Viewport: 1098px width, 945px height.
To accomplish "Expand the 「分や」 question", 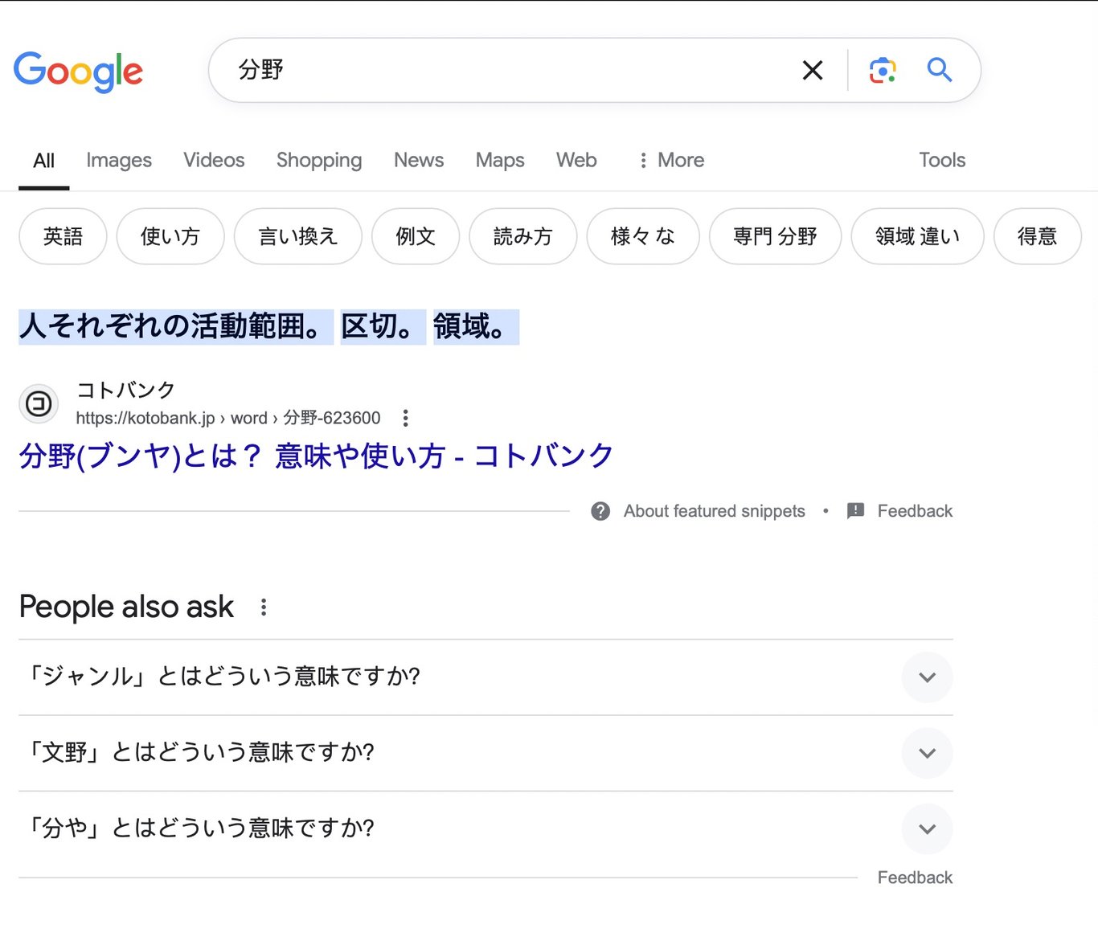I will point(485,828).
